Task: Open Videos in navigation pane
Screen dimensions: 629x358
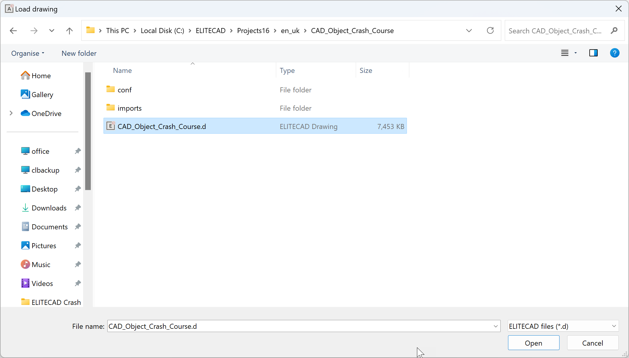Action: (37, 284)
